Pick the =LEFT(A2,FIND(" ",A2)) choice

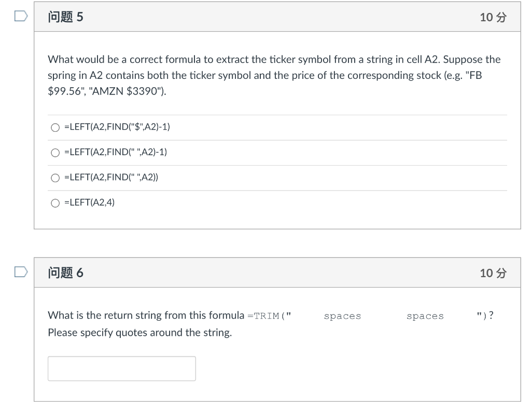55,178
